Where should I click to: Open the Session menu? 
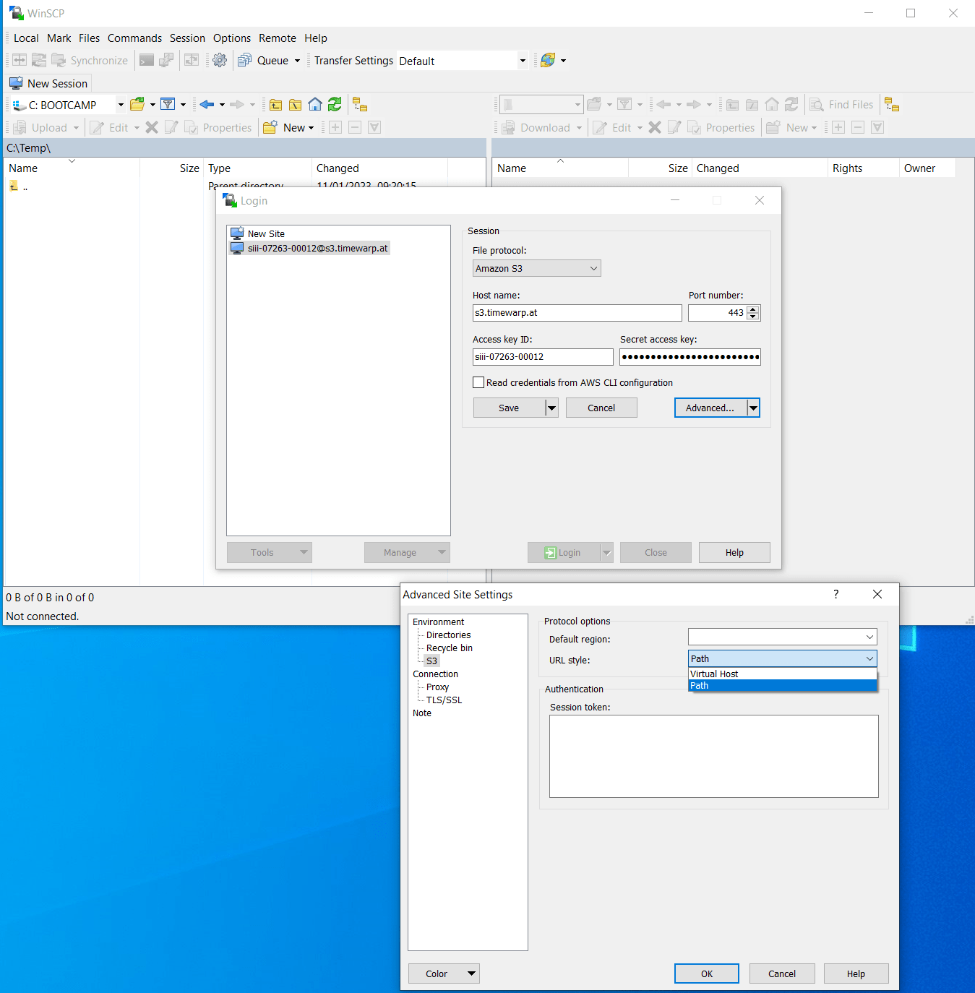coord(187,38)
